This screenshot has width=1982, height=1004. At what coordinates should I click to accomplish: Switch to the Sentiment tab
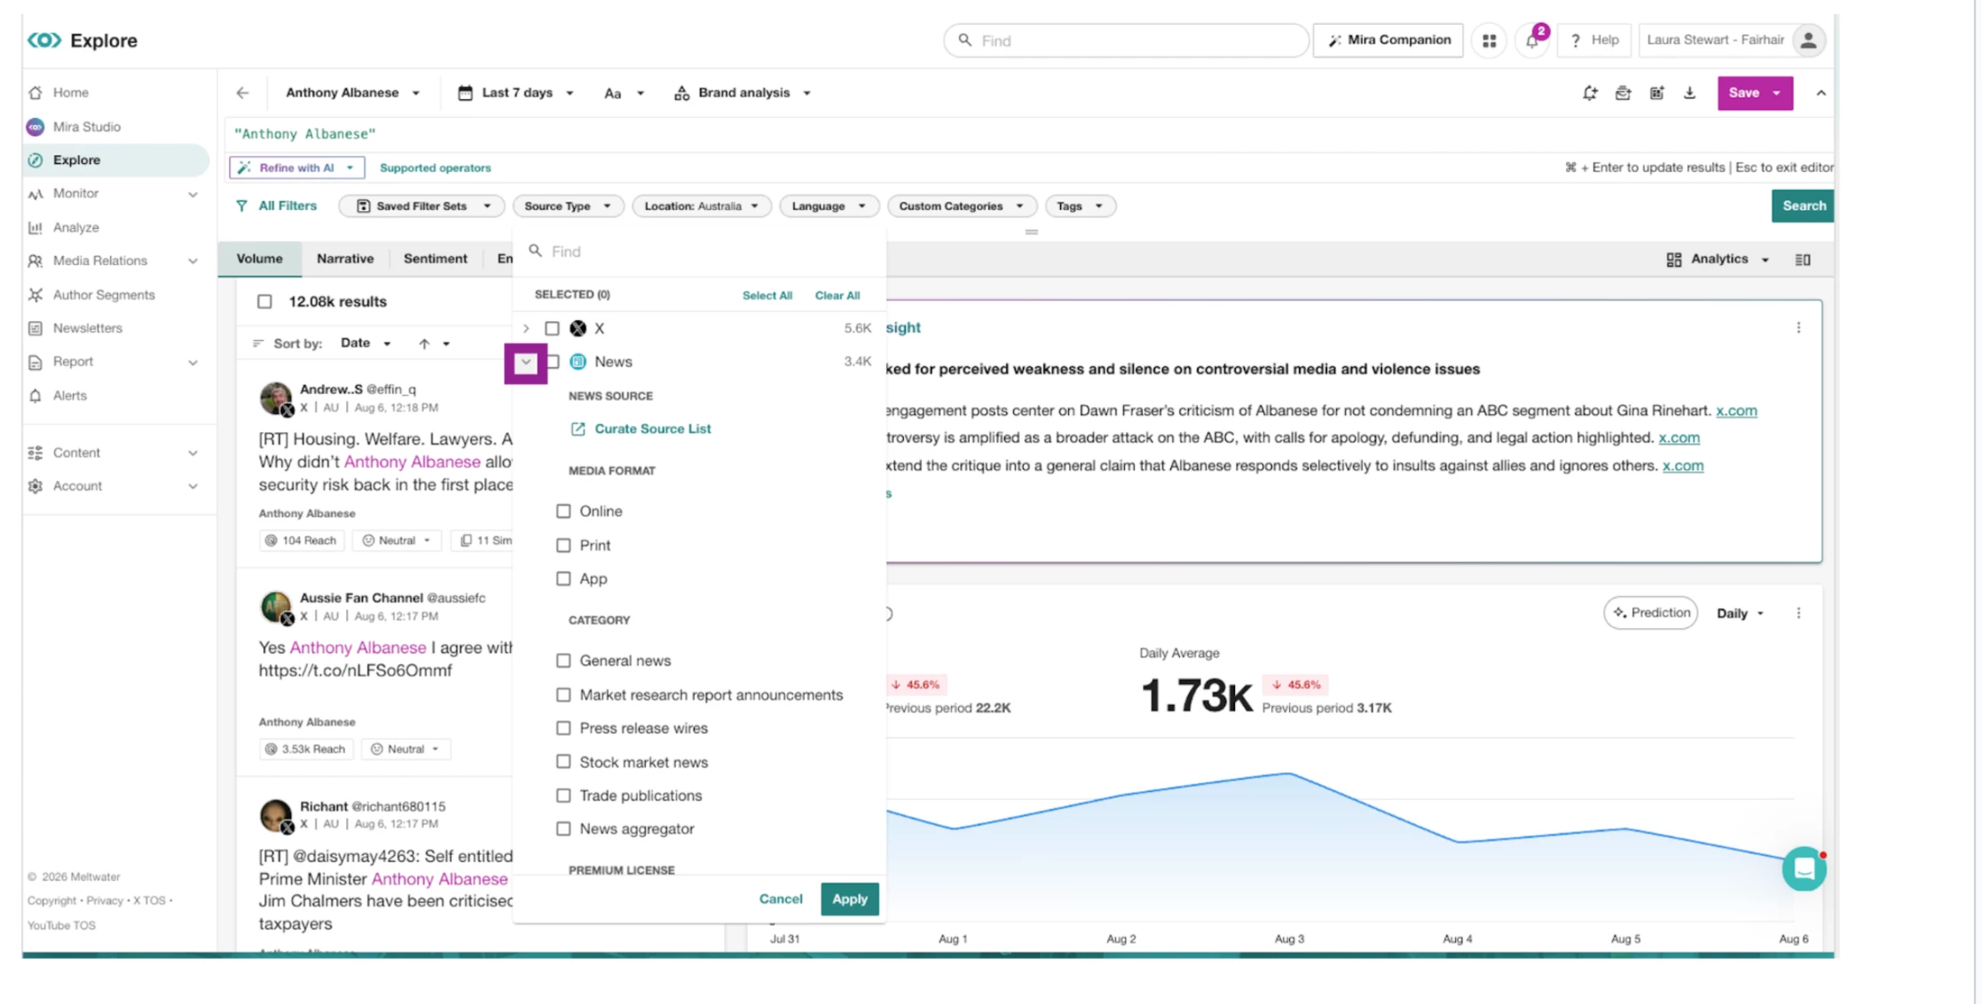coord(435,259)
